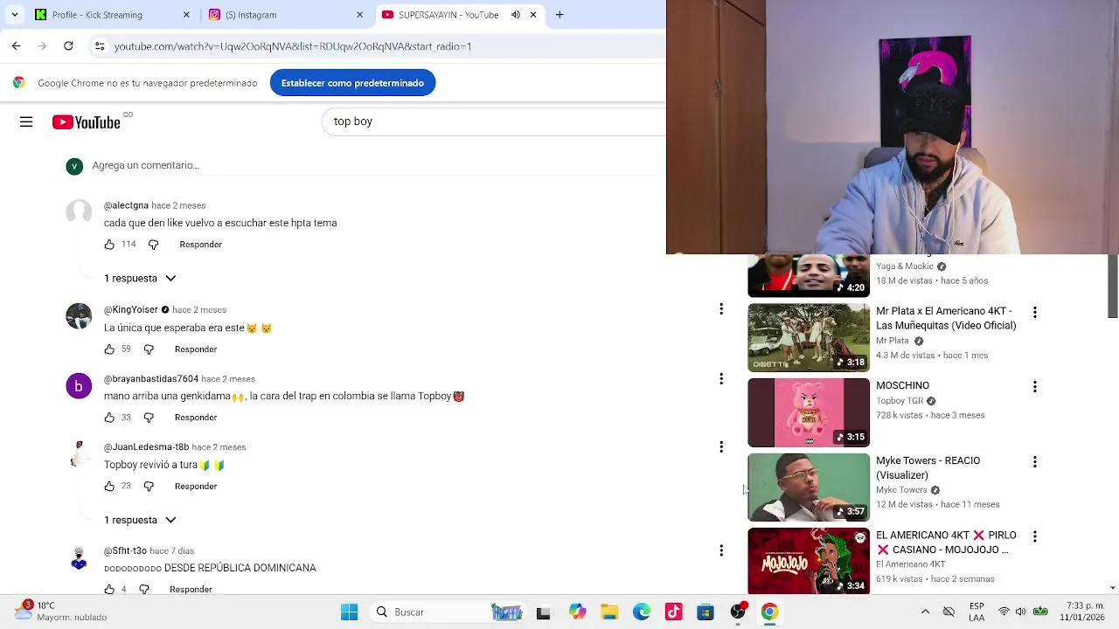Open Las Muñequitas video thumbnail
1119x629 pixels.
click(x=809, y=337)
